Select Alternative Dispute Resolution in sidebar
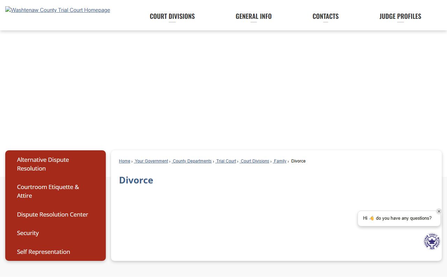 [x=56, y=164]
